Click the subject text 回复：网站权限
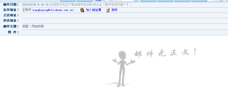The width and height of the screenshot is (228, 105). pos(33,26)
